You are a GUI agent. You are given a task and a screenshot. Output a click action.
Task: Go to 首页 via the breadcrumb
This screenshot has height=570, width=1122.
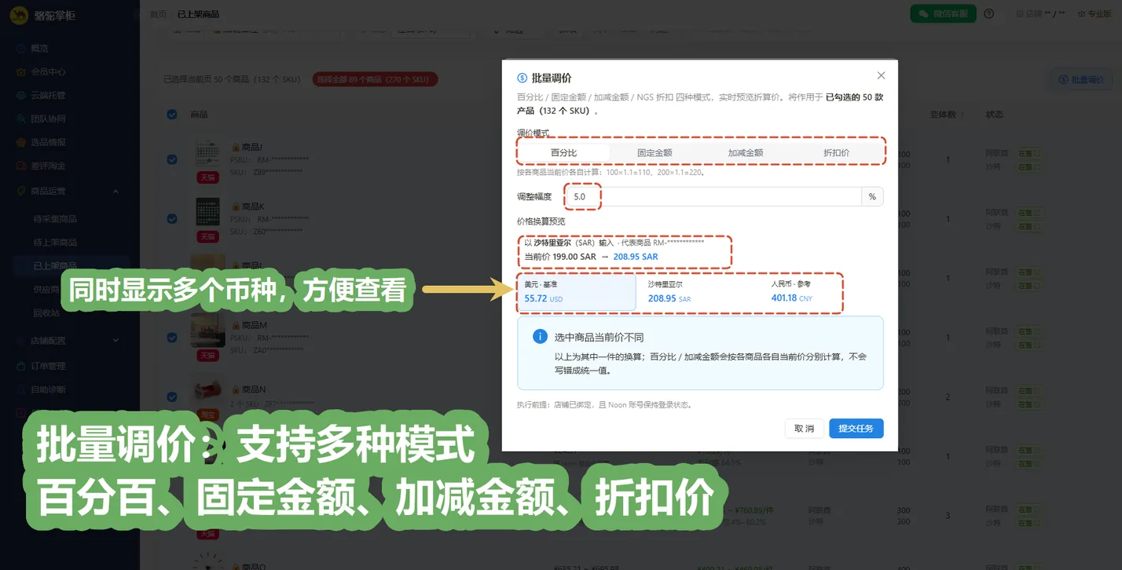coord(158,14)
